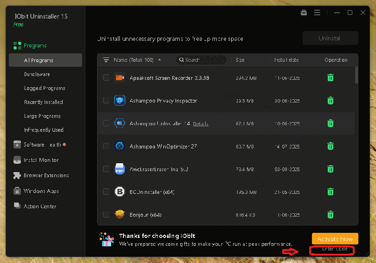The width and height of the screenshot is (376, 263).
Task: Click the Operation column header
Action: (x=336, y=60)
